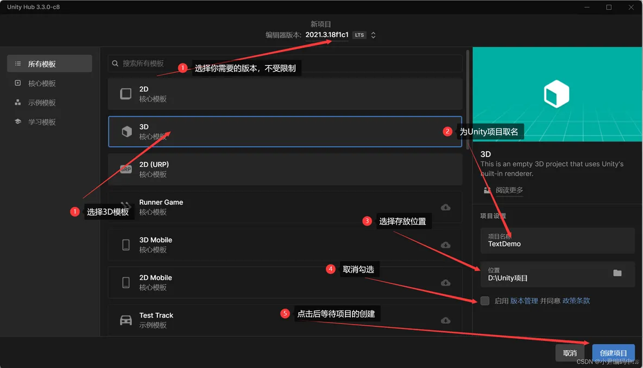Browse for location with folder icon
Image resolution: width=643 pixels, height=368 pixels.
[x=617, y=273]
